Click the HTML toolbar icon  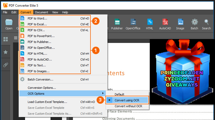point(150,22)
